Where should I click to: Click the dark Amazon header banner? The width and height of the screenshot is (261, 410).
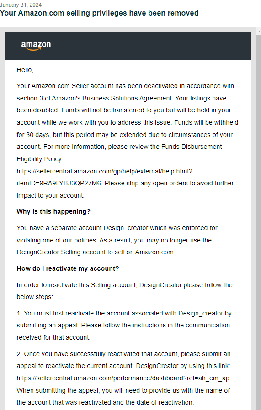[x=128, y=46]
